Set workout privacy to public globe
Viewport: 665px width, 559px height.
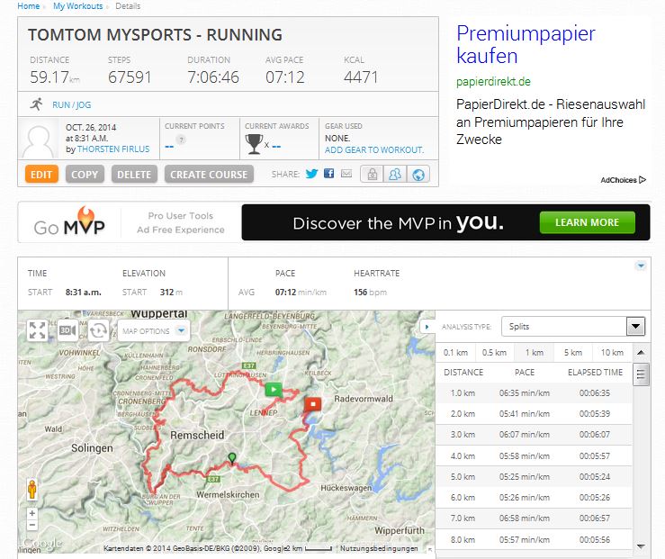pyautogui.click(x=418, y=174)
